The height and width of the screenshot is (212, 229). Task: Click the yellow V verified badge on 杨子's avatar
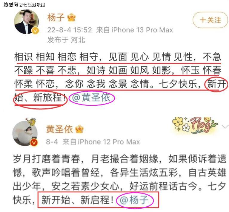coord(35,31)
